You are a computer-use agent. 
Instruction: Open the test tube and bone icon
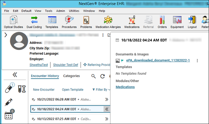pyautogui.click(x=22, y=89)
